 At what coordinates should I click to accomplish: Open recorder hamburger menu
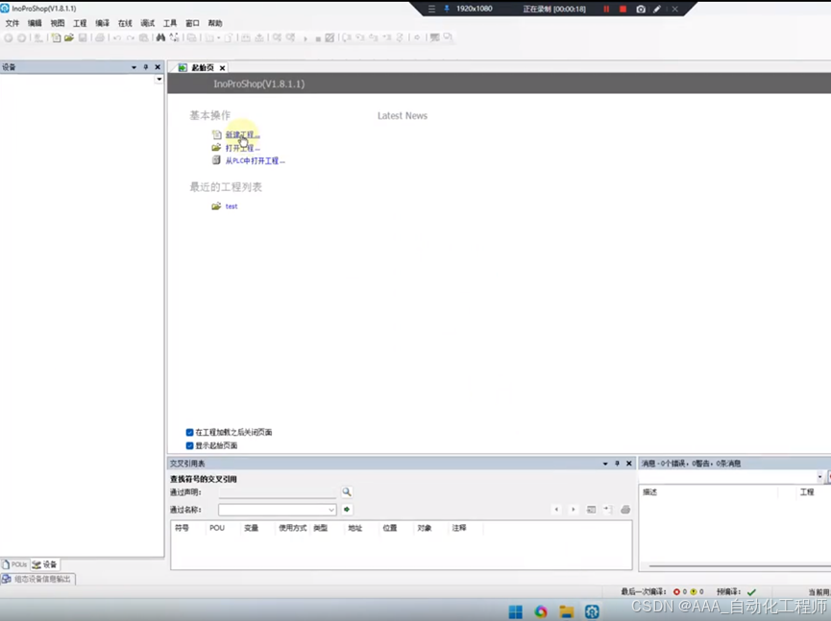coord(431,9)
